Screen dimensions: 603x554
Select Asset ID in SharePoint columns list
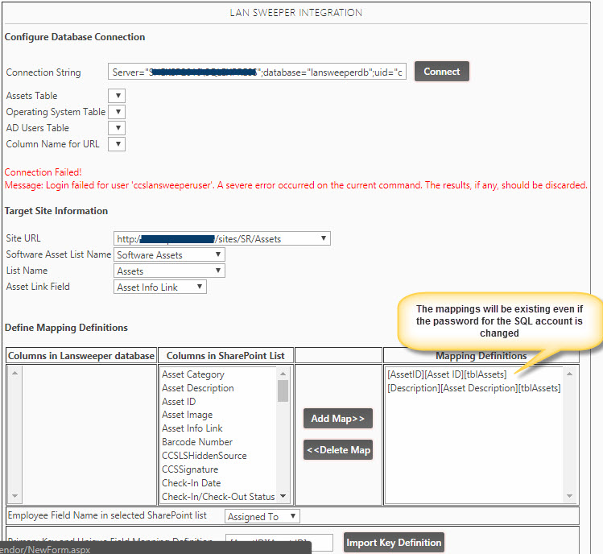pos(179,402)
